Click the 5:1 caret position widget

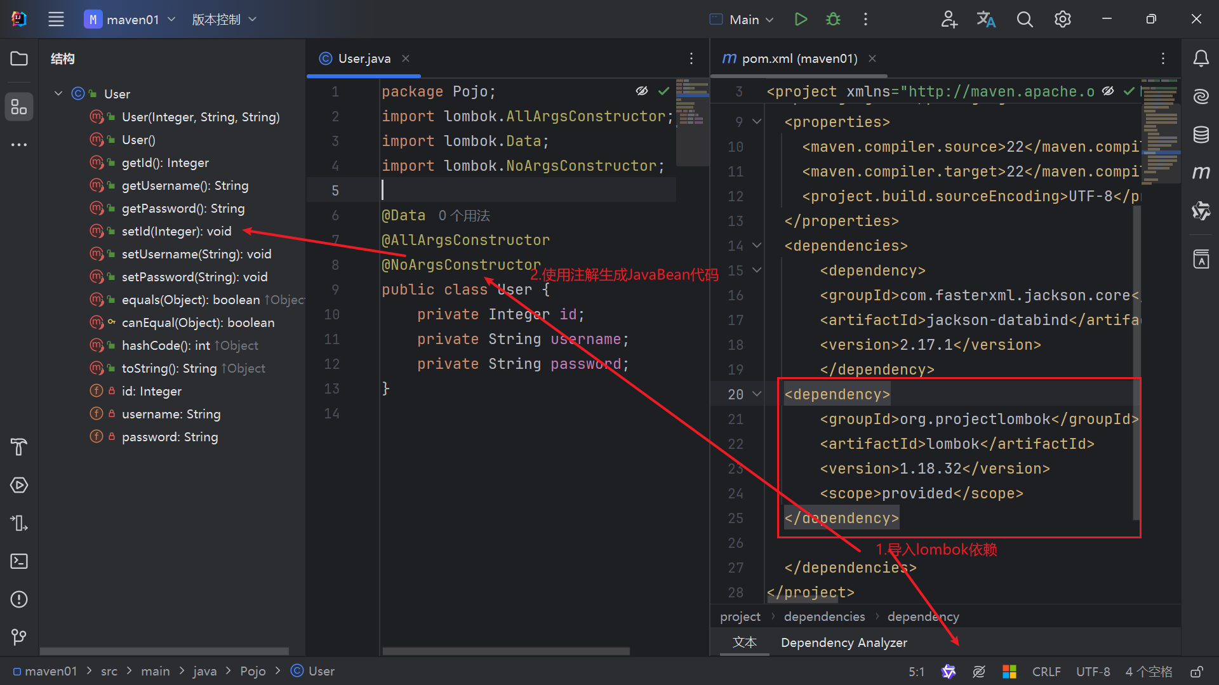click(916, 671)
